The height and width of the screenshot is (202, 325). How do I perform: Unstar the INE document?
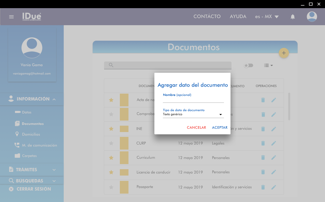pyautogui.click(x=111, y=129)
